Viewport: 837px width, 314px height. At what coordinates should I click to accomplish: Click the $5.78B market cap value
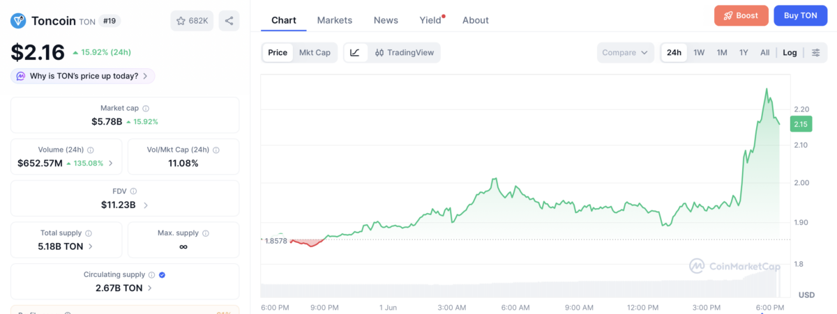click(x=107, y=121)
